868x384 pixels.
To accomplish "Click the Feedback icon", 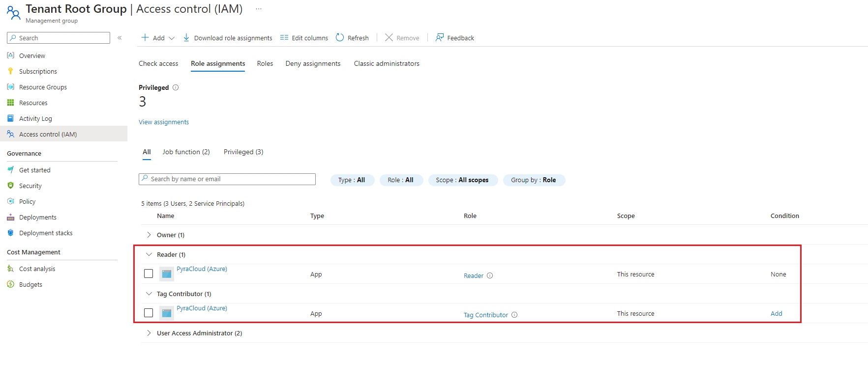I will coord(440,38).
